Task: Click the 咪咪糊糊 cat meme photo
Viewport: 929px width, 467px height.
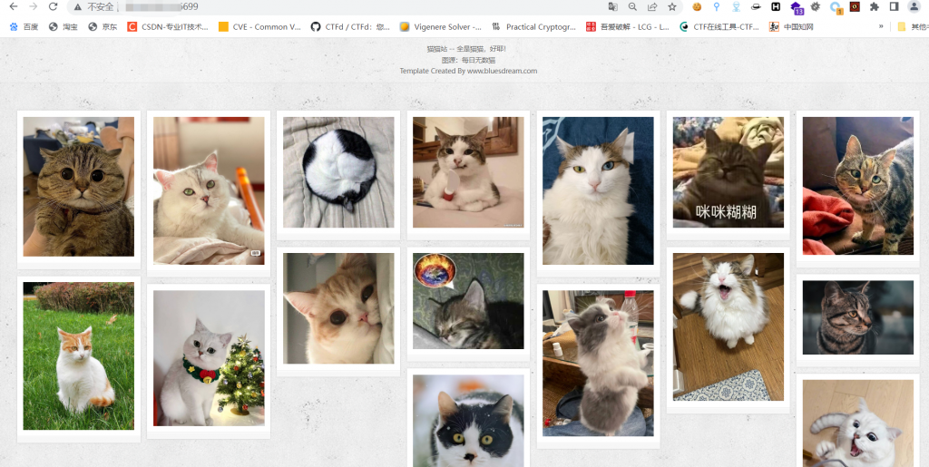Action: coord(728,171)
